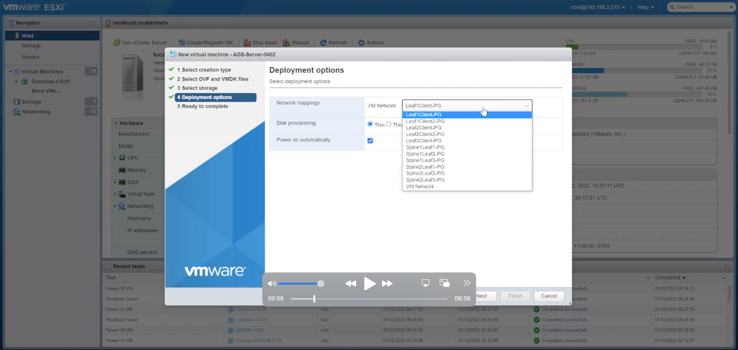The height and width of the screenshot is (350, 738).
Task: Click the Cancel button in wizard
Action: [549, 296]
